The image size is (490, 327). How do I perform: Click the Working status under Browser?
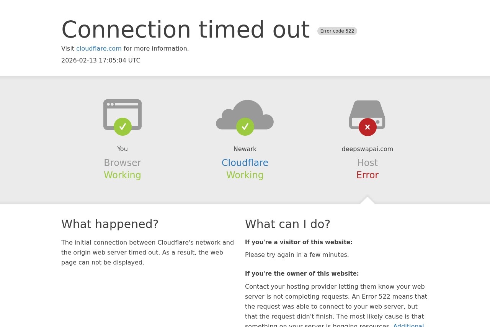(x=122, y=175)
